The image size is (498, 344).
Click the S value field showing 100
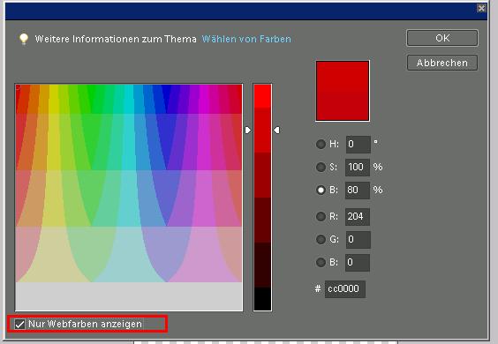pos(358,168)
